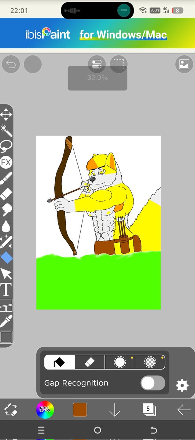Screen dimensions: 195x440
Task: Choose transparent checker circle fill mode
Action: pos(150,362)
